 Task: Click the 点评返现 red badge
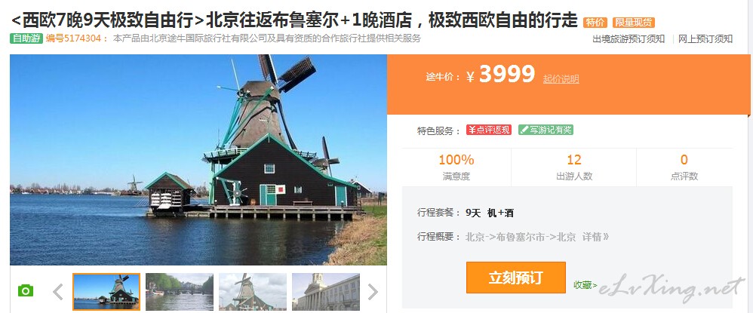(489, 130)
